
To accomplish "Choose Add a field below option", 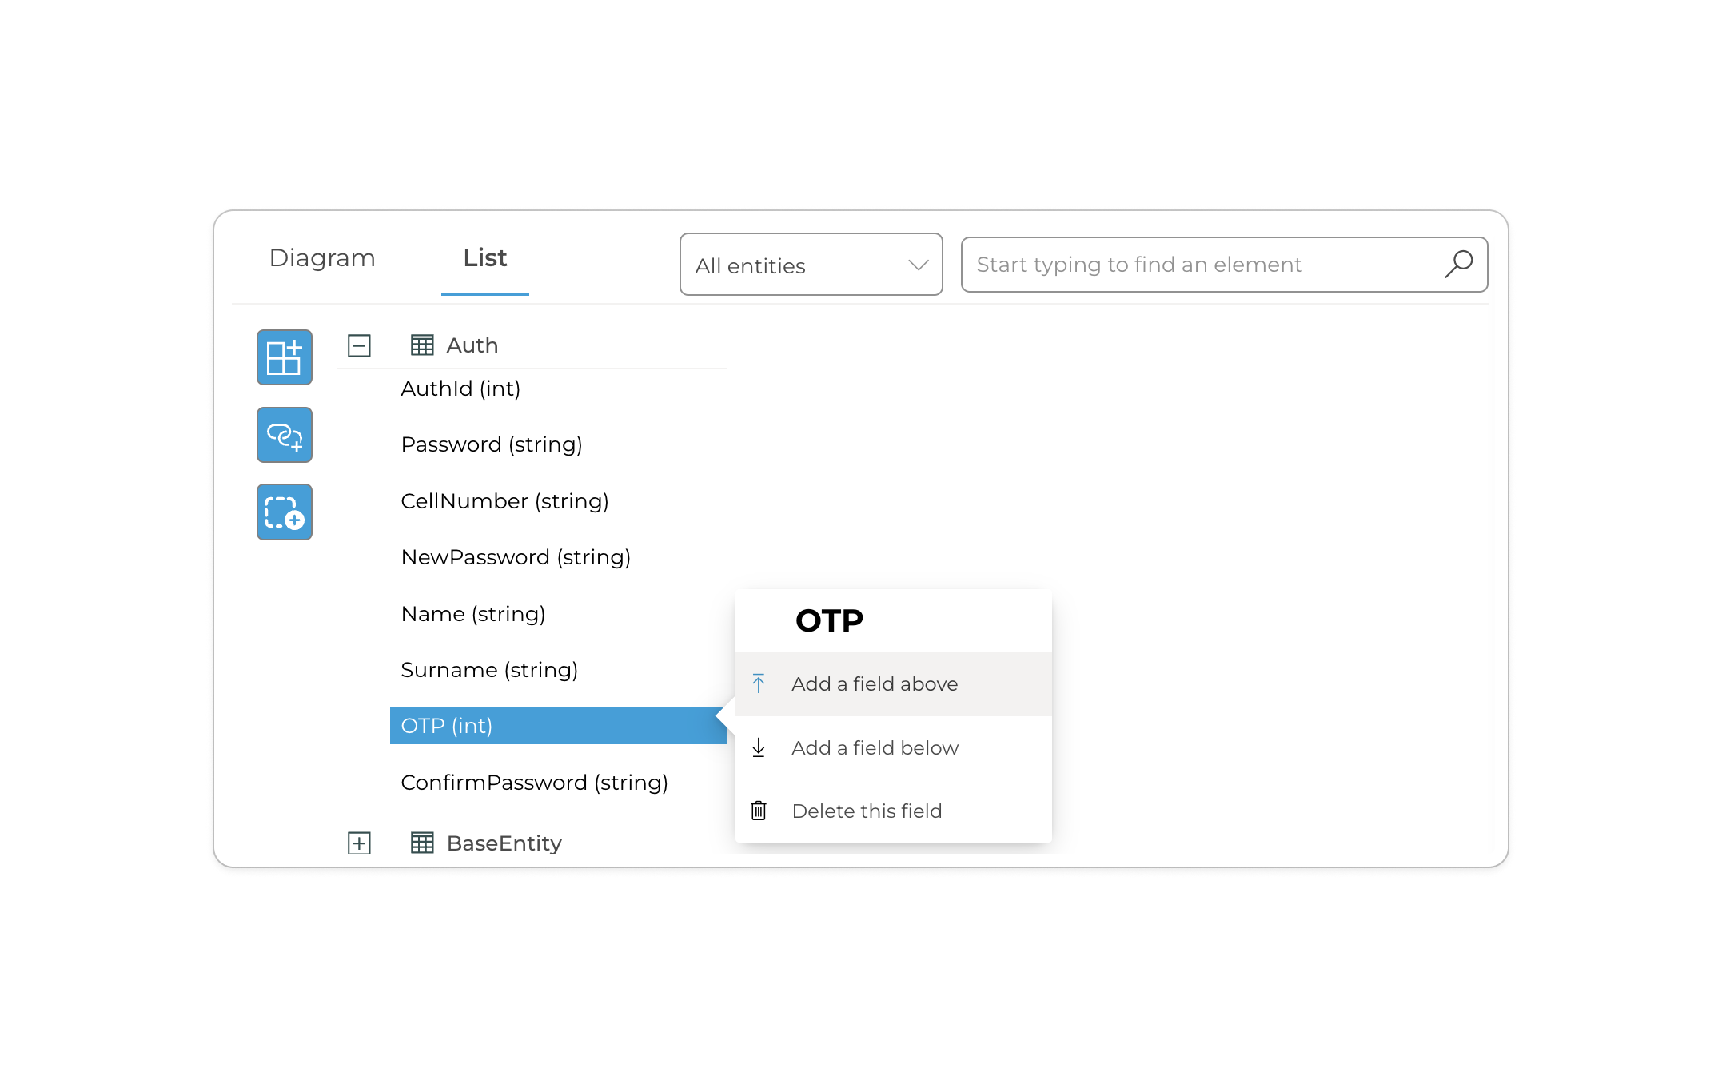I will coord(875,747).
